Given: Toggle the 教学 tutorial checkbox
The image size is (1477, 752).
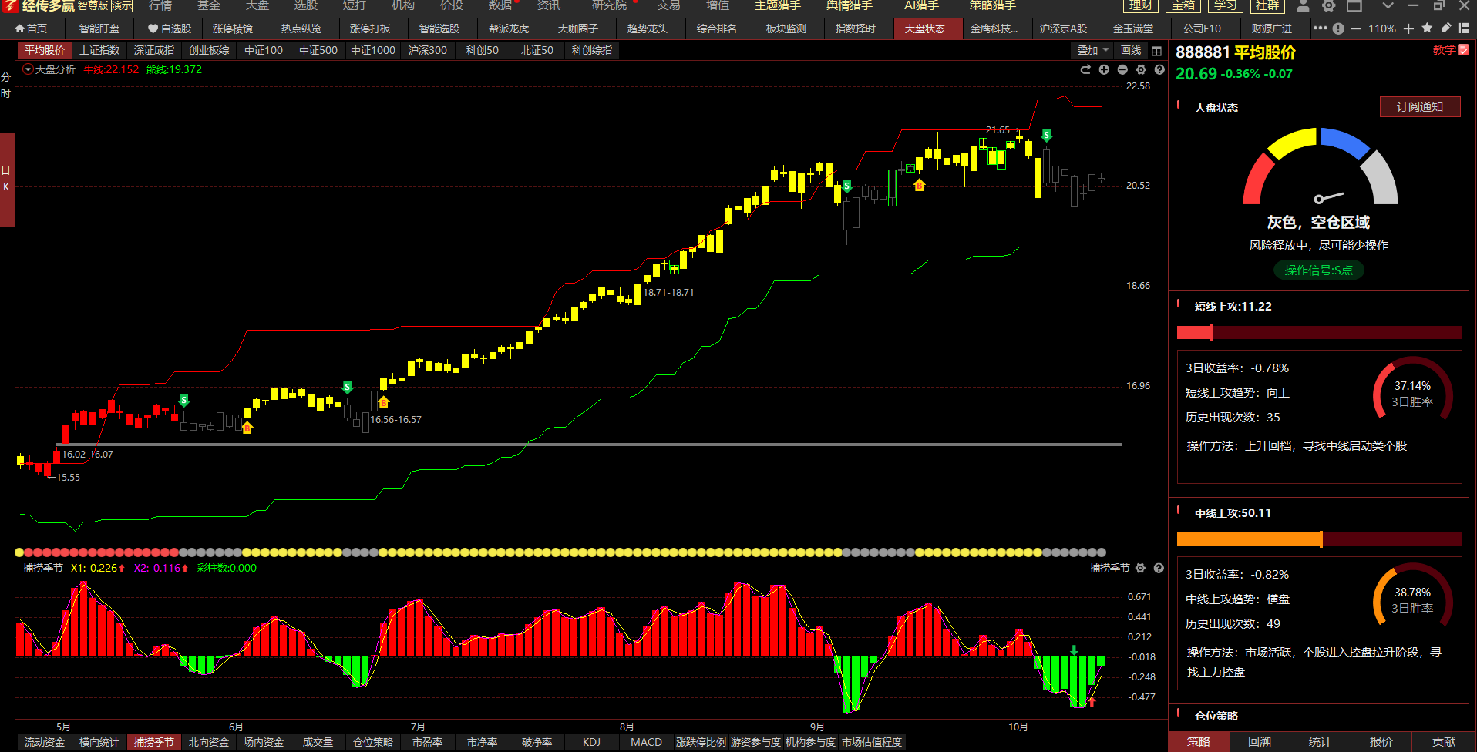Looking at the screenshot, I should pyautogui.click(x=1463, y=50).
